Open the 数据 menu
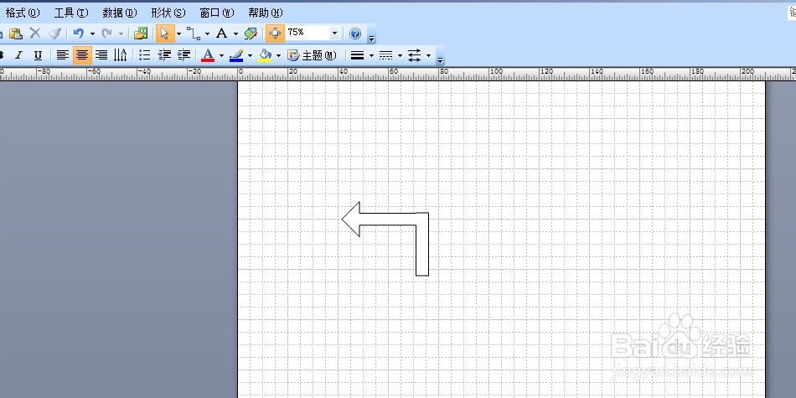The width and height of the screenshot is (796, 398). coord(120,13)
